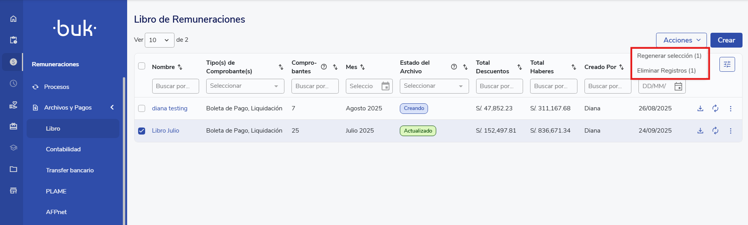The height and width of the screenshot is (225, 748).
Task: Choose Regenerar selección (1) from the menu
Action: 669,56
